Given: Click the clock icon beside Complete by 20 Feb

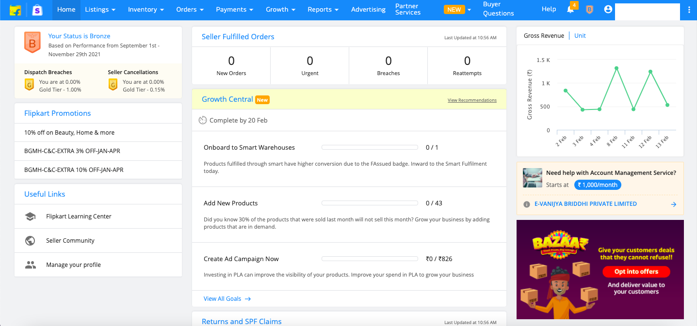Looking at the screenshot, I should tap(203, 120).
